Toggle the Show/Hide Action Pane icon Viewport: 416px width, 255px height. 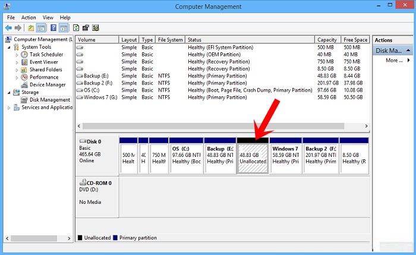[64, 28]
